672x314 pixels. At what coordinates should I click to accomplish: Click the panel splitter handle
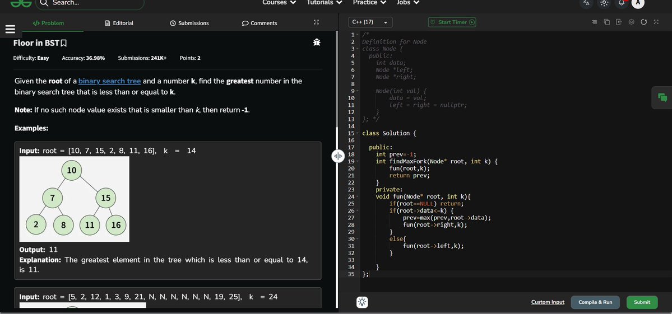(x=338, y=156)
